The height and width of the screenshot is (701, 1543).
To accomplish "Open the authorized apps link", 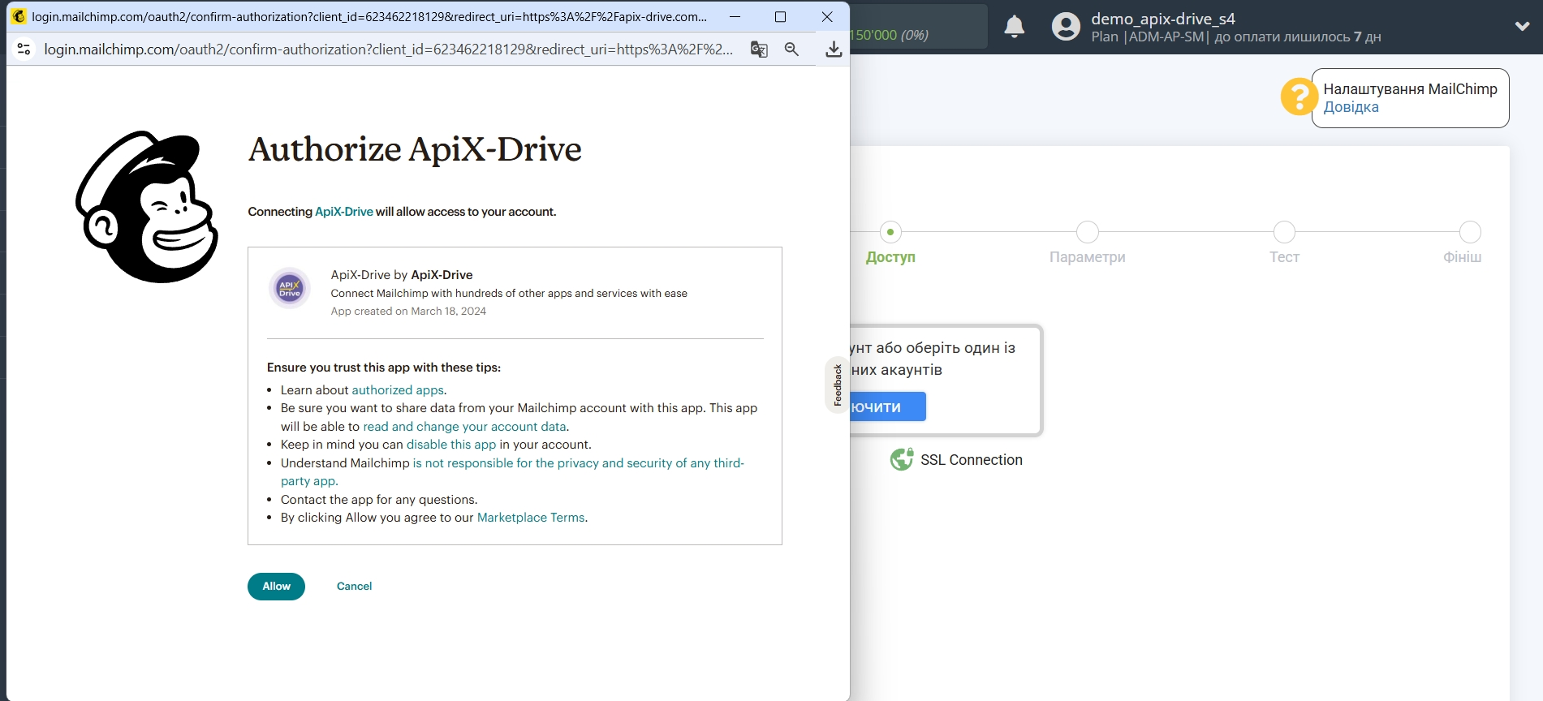I will click(398, 390).
